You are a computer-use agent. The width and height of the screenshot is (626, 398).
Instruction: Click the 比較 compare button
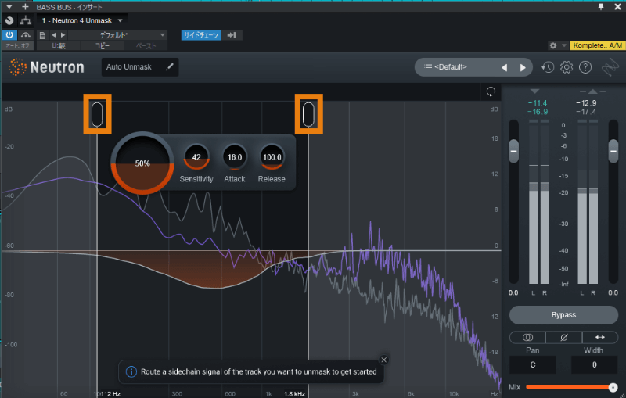point(58,46)
